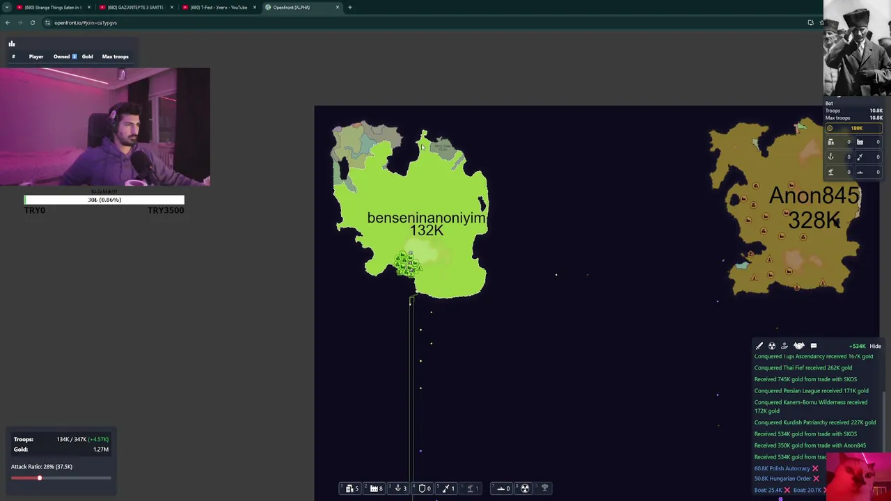Click the cat webcam overlay thumbnail
The width and height of the screenshot is (891, 501).
click(859, 477)
